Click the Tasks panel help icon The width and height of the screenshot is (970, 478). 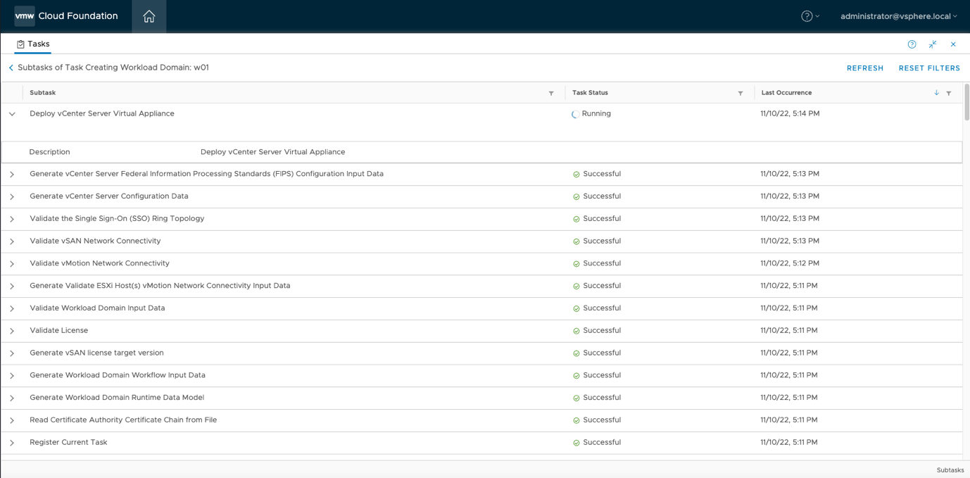912,44
